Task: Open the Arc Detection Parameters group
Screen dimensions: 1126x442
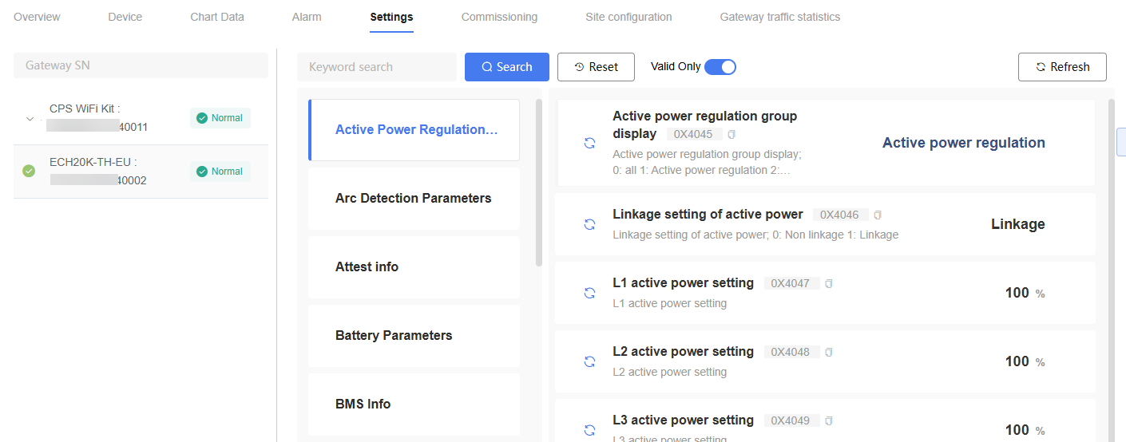Action: coord(414,198)
